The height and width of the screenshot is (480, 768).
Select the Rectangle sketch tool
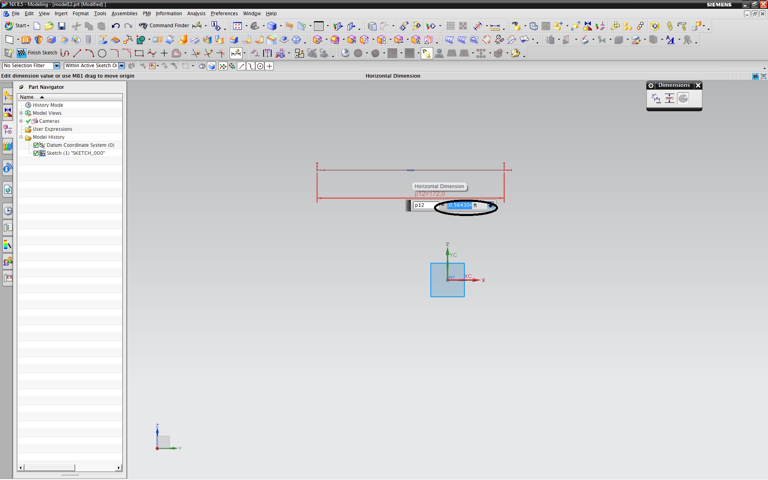click(x=139, y=53)
